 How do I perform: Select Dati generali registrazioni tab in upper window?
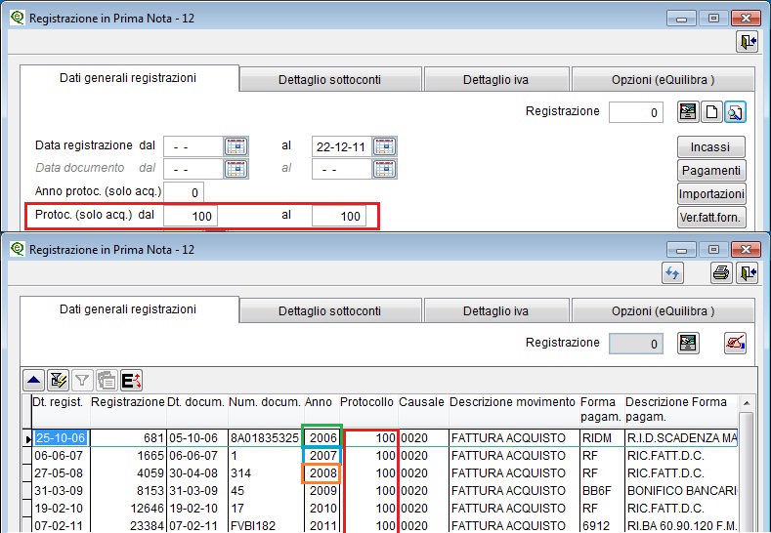[128, 78]
